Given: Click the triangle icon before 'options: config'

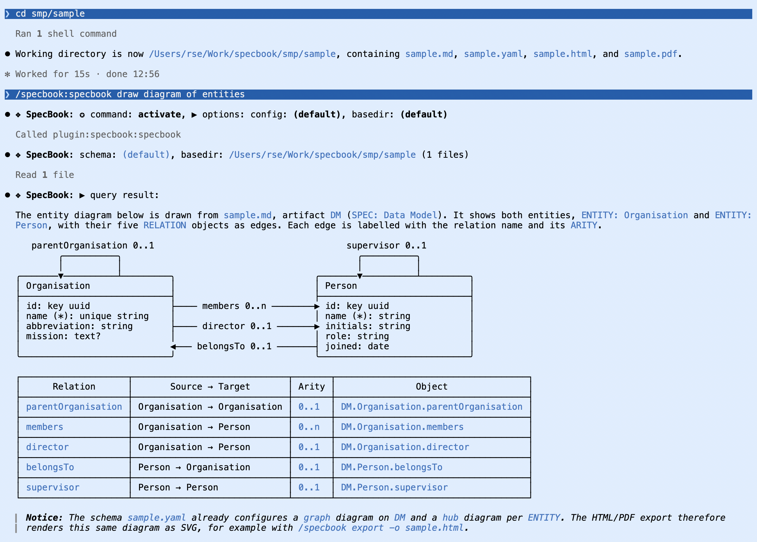Looking at the screenshot, I should pos(194,115).
